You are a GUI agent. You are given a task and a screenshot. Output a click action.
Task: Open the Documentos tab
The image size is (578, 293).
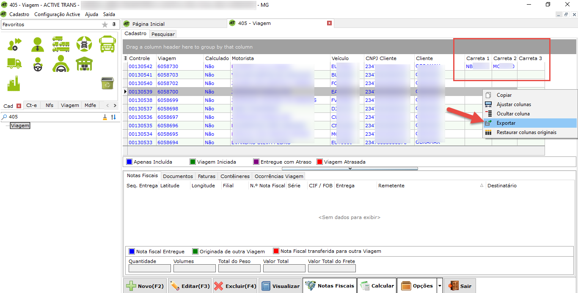coord(178,176)
